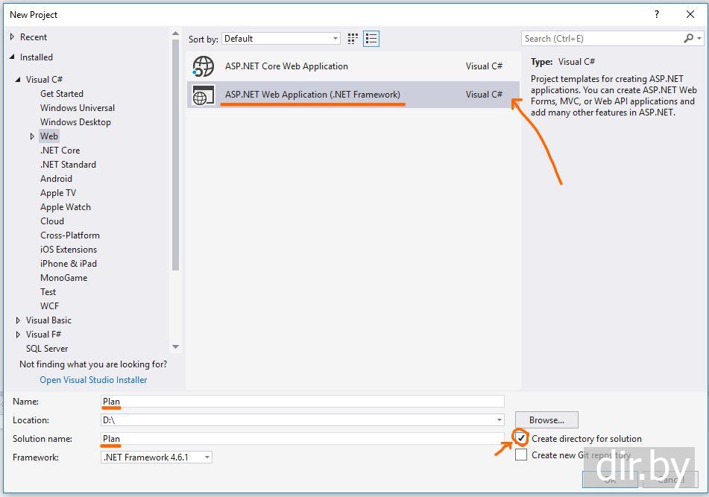Select SQL Server category

[47, 349]
